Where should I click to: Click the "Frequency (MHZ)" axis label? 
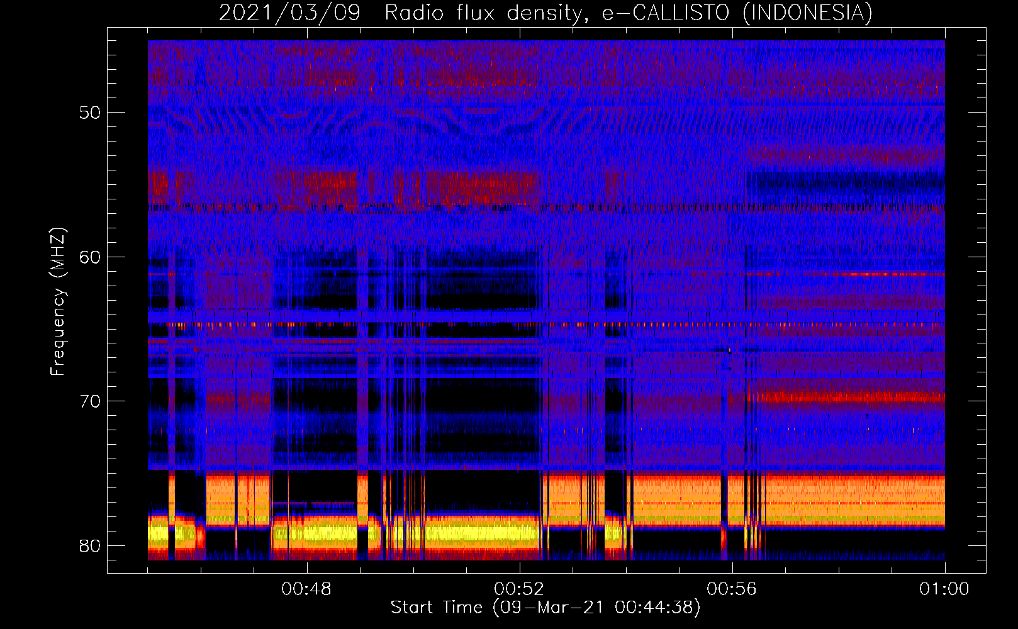(58, 302)
